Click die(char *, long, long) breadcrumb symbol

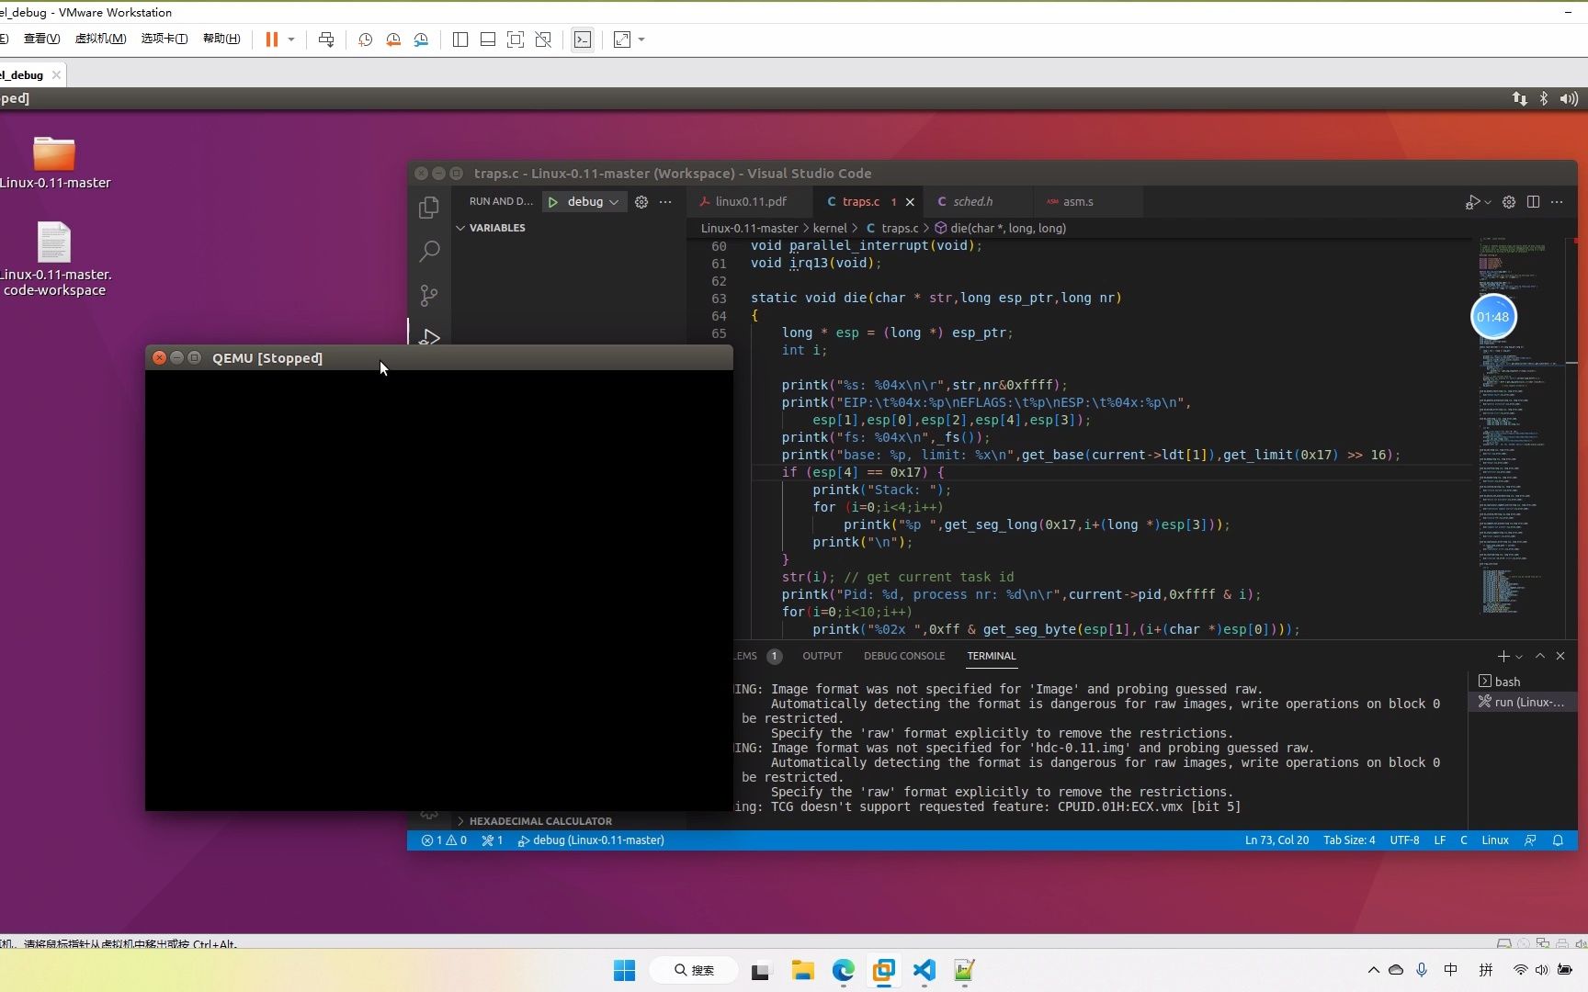(1001, 228)
